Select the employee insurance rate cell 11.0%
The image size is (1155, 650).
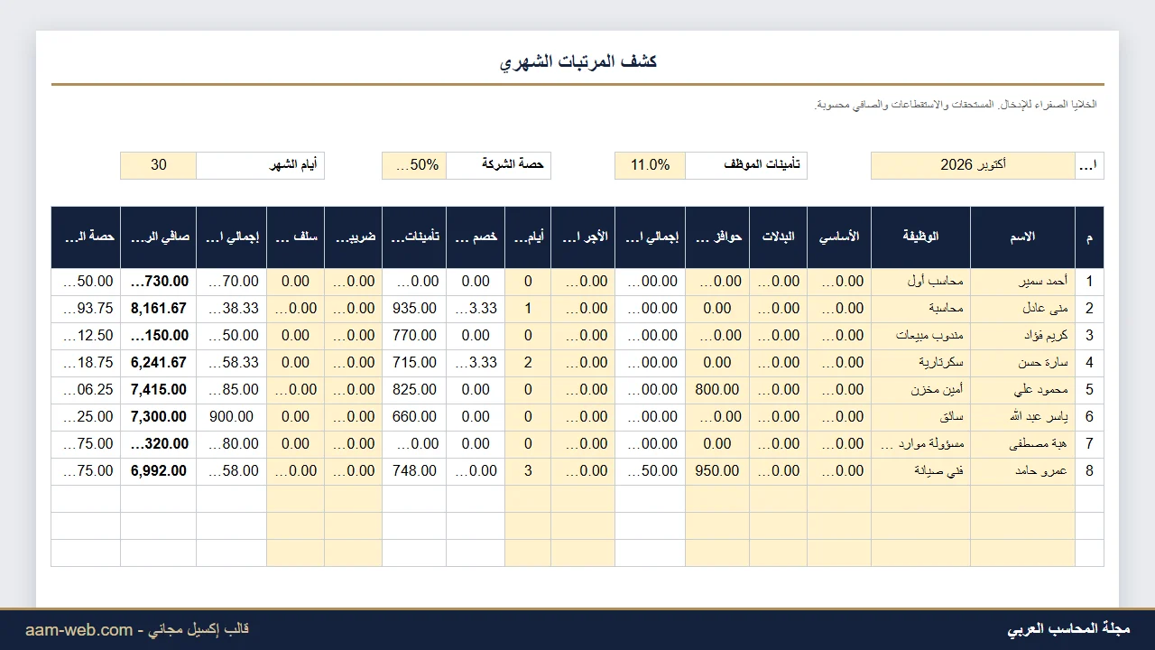click(x=650, y=165)
